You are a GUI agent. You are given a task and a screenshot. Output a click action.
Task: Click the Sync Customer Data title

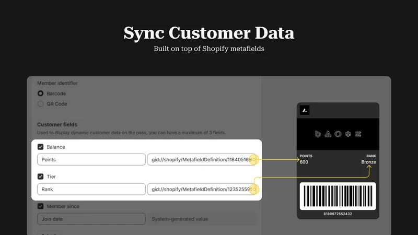click(x=209, y=33)
